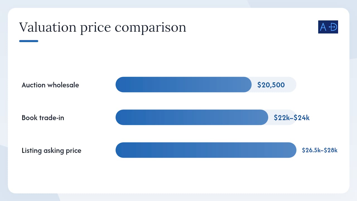Click the Listing asking price blue bar
Screen dimensions: 357x201
pyautogui.click(x=206, y=150)
